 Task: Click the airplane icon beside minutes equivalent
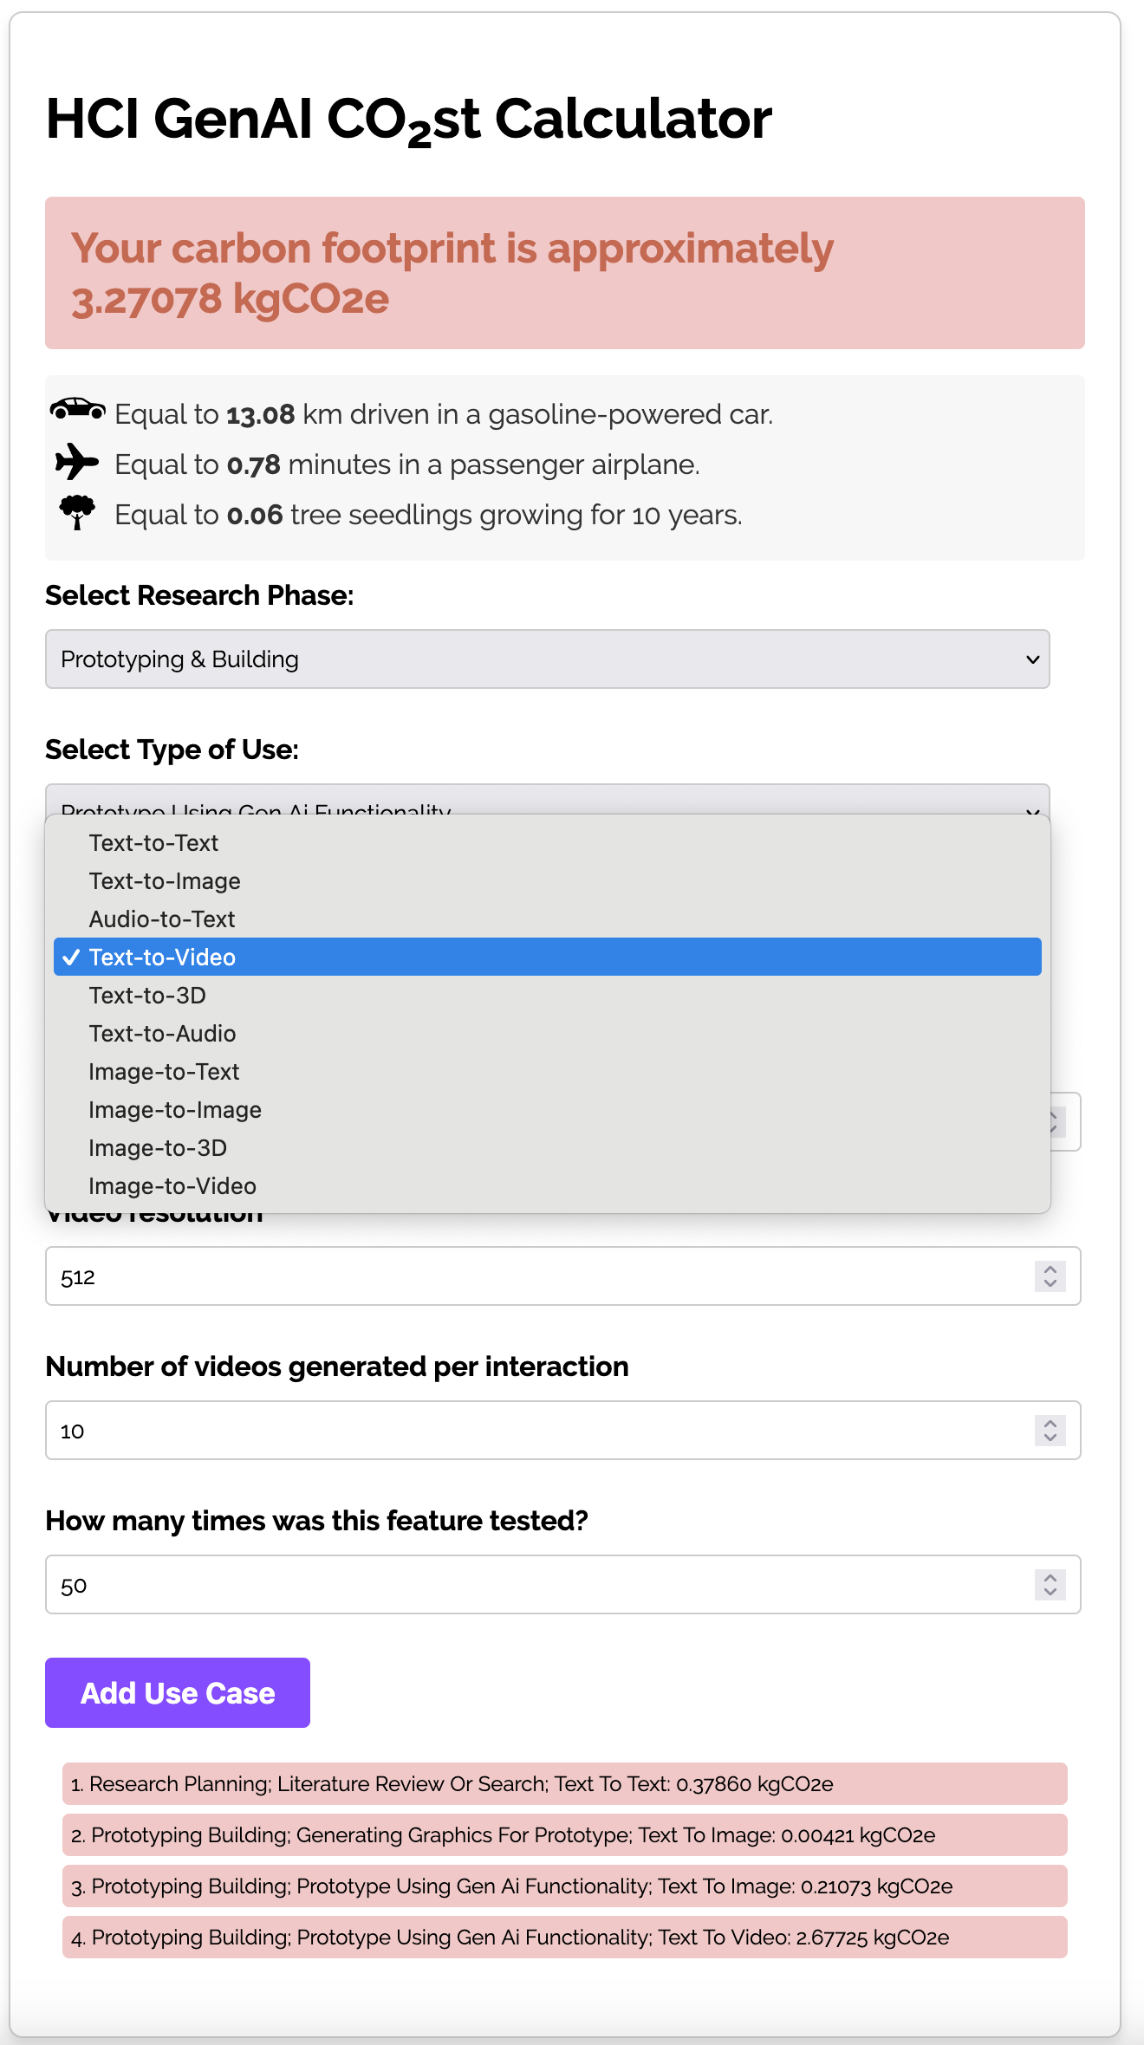coord(77,462)
